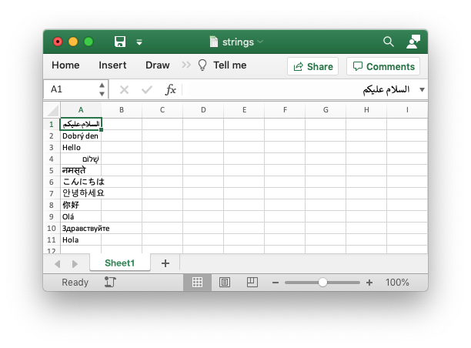Viewport: 471px width, 348px height.
Task: Switch to Page Break Preview view
Action: pos(251,283)
